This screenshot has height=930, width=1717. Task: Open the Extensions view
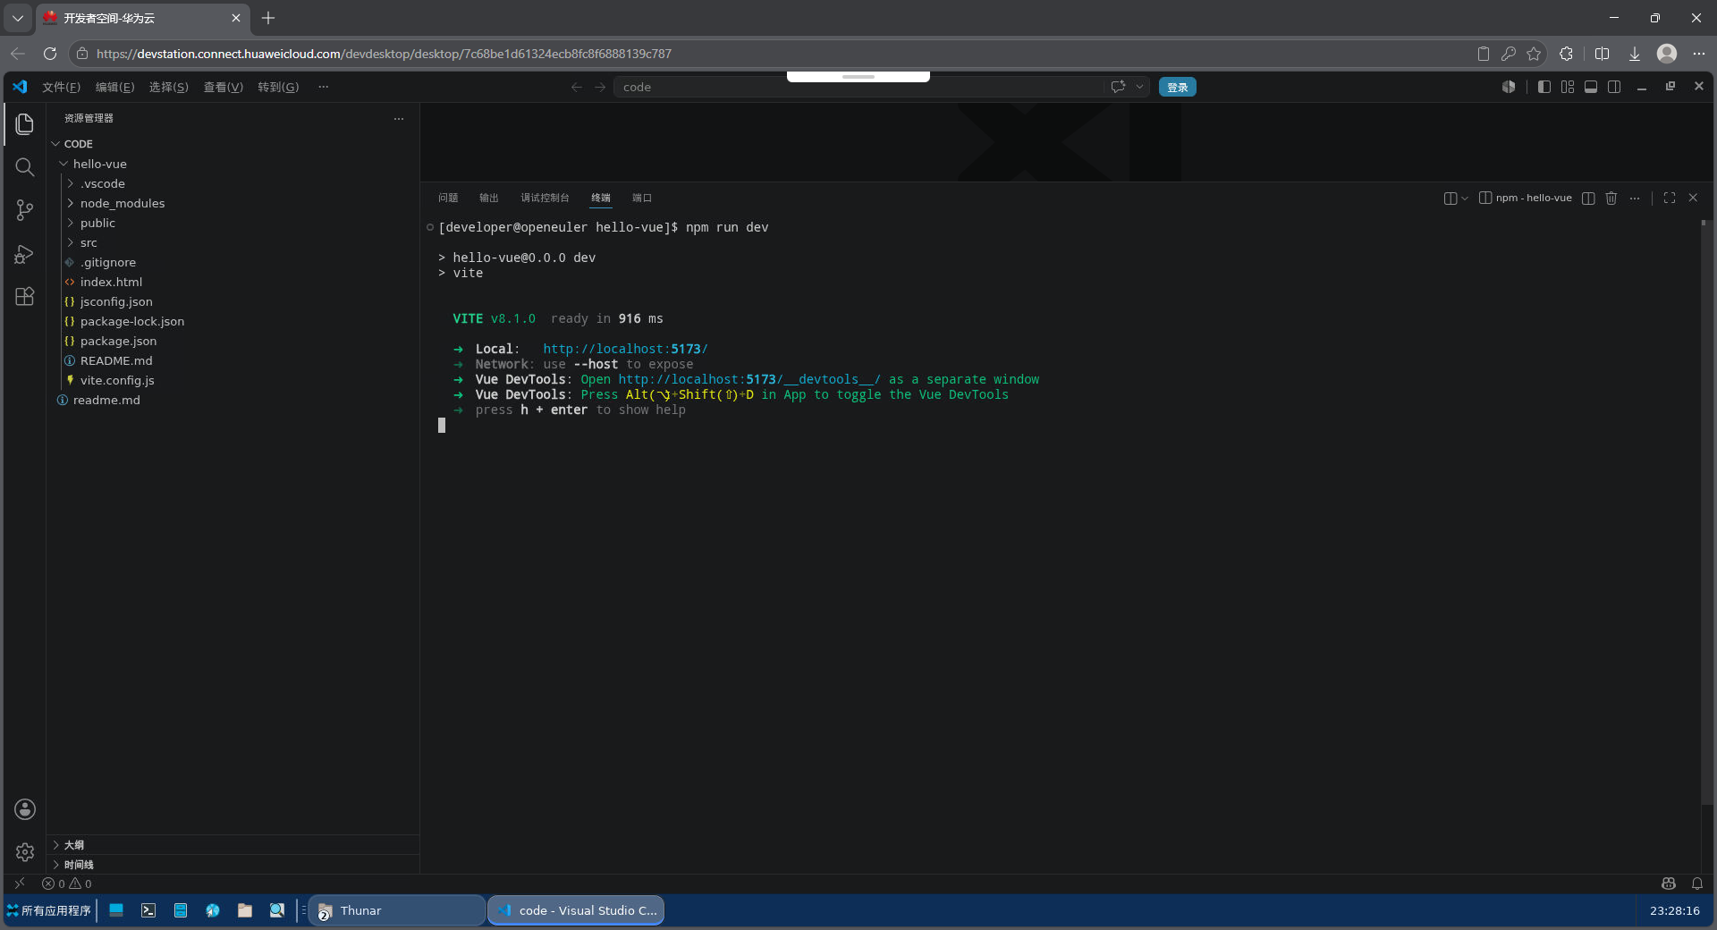[x=24, y=297]
